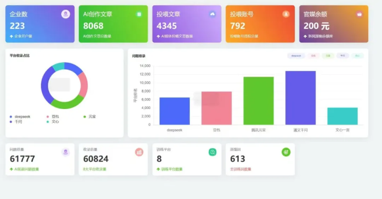
Task: Click the purple icon on 问题总量 card
Action: [x=65, y=152]
